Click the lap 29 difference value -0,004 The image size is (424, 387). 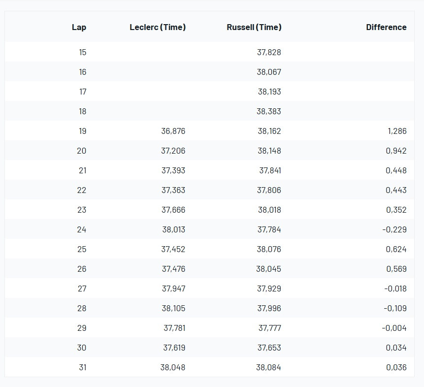[x=394, y=328]
